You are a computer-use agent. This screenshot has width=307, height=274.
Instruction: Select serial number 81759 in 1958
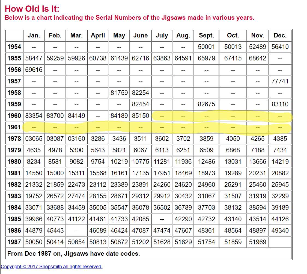coord(119,93)
